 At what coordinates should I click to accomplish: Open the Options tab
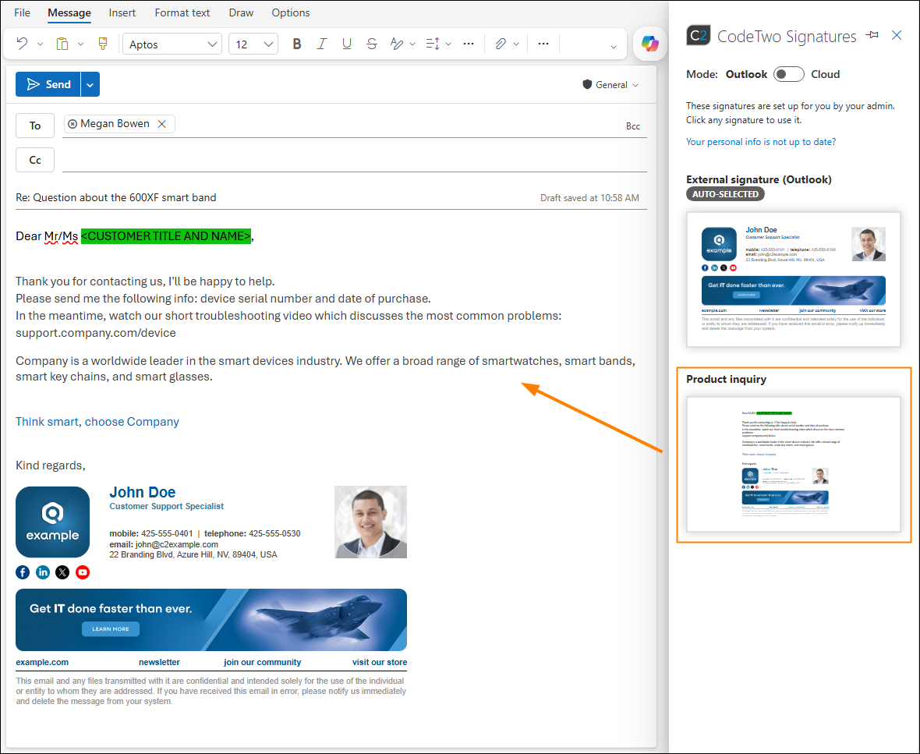click(291, 12)
